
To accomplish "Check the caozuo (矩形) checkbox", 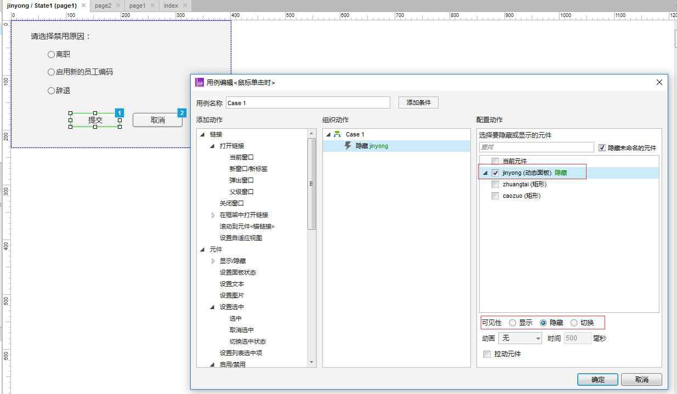I will click(496, 196).
